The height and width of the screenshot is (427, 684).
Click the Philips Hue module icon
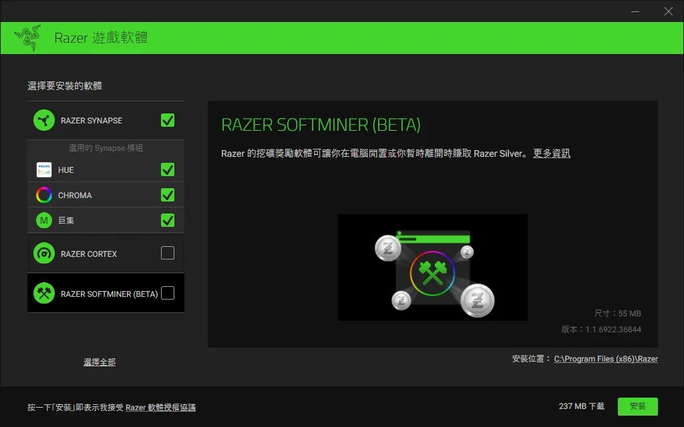coord(44,170)
